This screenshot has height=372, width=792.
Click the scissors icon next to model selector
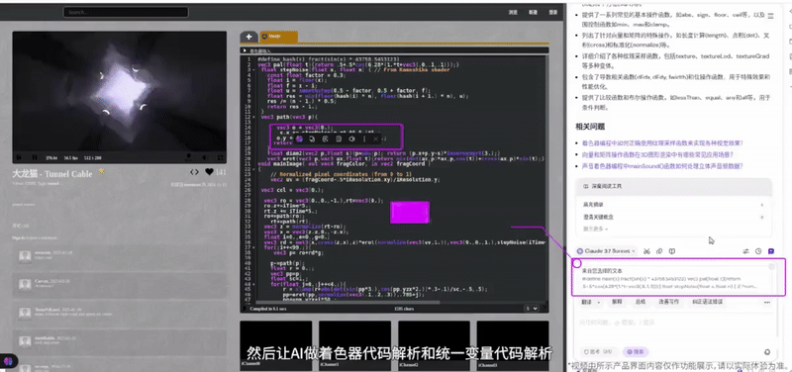(647, 251)
